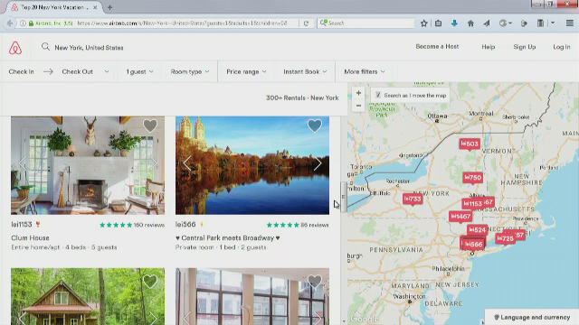Viewport: 579px width, 325px height.
Task: Click the browser home icon
Action: pos(470,23)
